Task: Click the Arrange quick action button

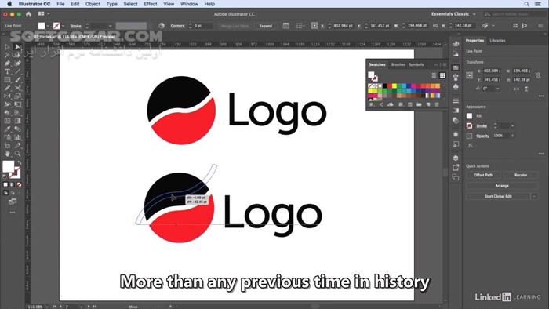Action: point(502,186)
